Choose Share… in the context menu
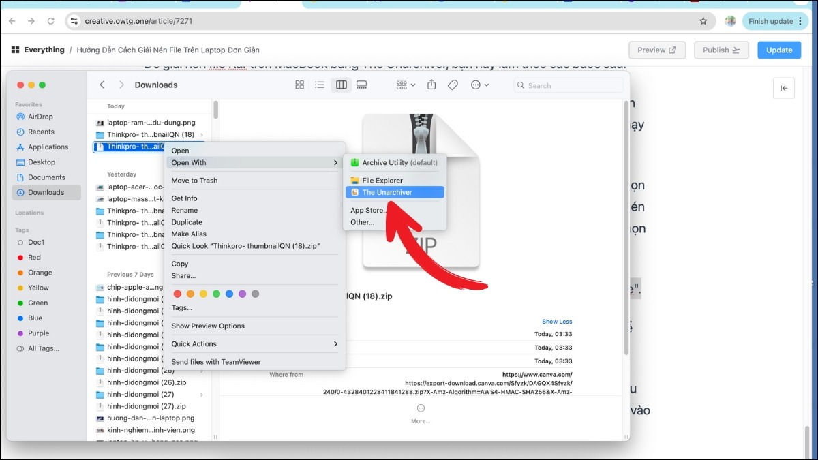This screenshot has height=460, width=818. pos(255,275)
